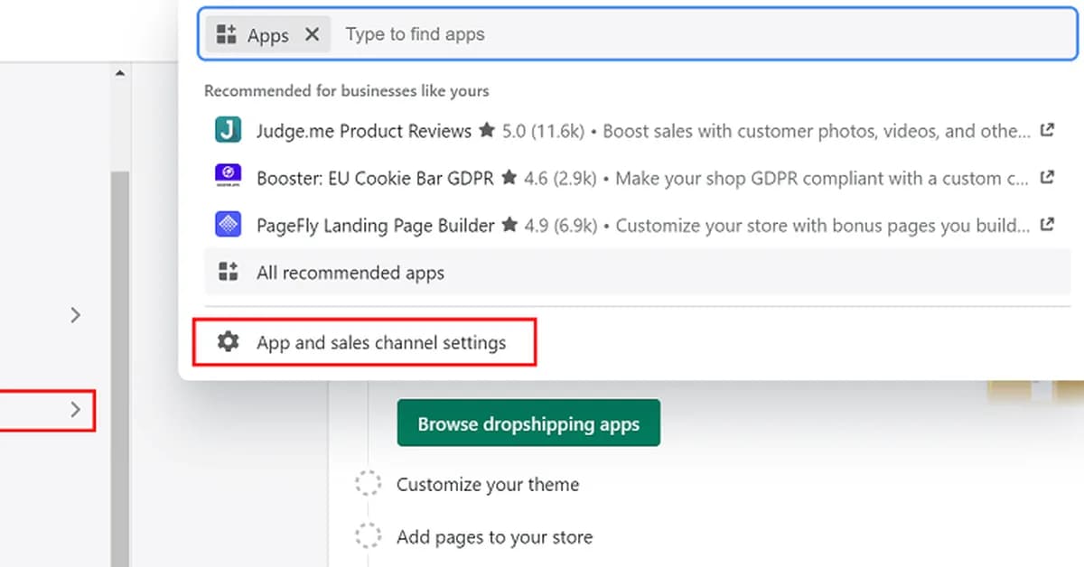Remove the Apps filter by clicking its X
This screenshot has height=567, width=1084.
[x=312, y=33]
